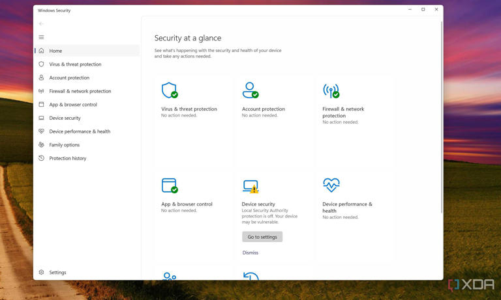The width and height of the screenshot is (501, 300).
Task: Open the Account protection person tile icon
Action: point(250,90)
